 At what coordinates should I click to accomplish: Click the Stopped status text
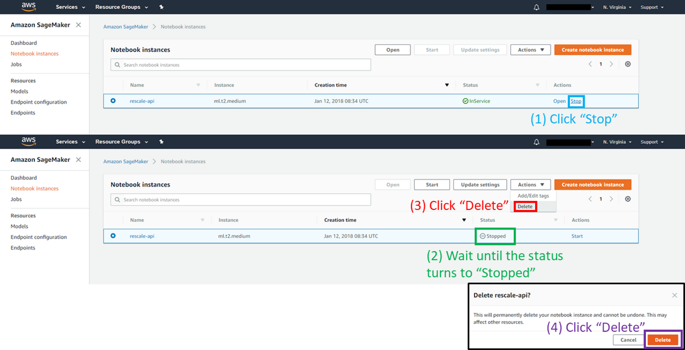tap(496, 236)
